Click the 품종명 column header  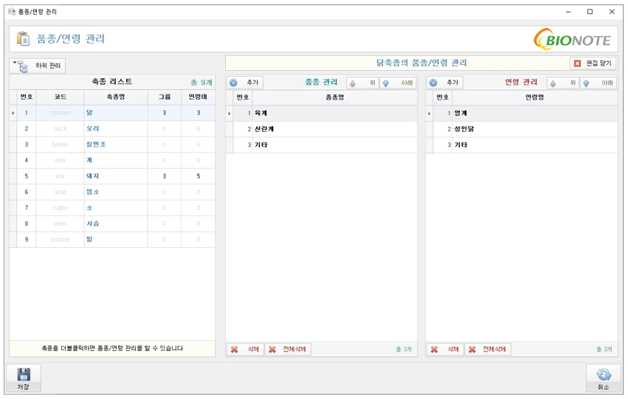click(335, 97)
